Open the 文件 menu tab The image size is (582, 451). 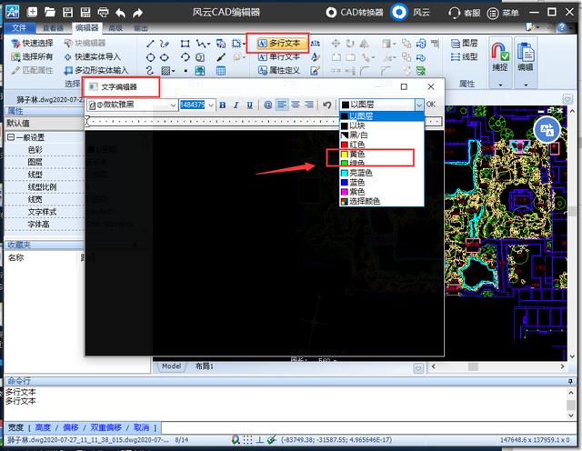19,28
